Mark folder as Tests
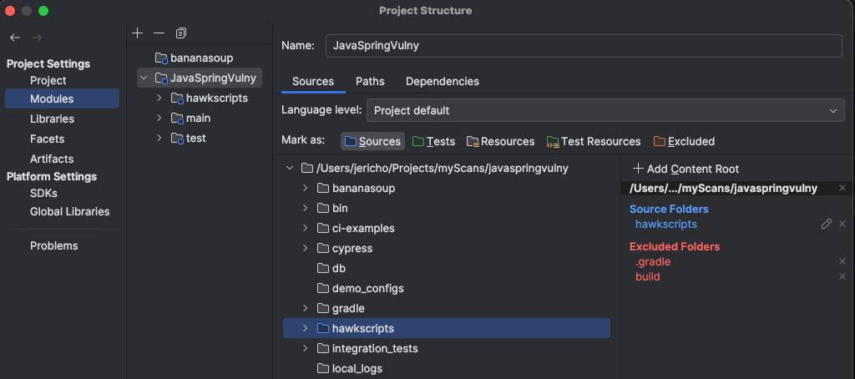 [433, 141]
